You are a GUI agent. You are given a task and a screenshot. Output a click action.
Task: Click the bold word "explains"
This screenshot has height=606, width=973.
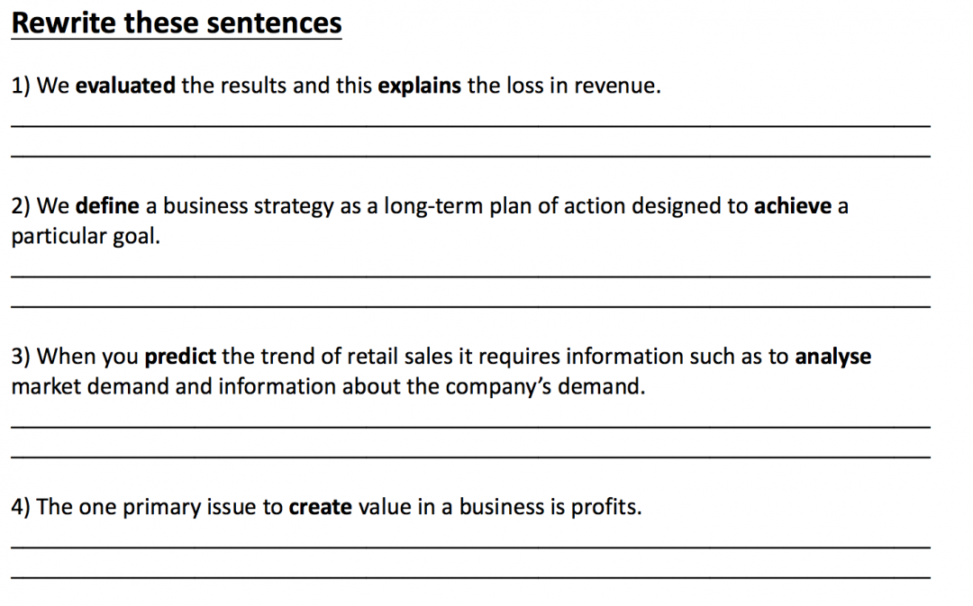tap(419, 86)
